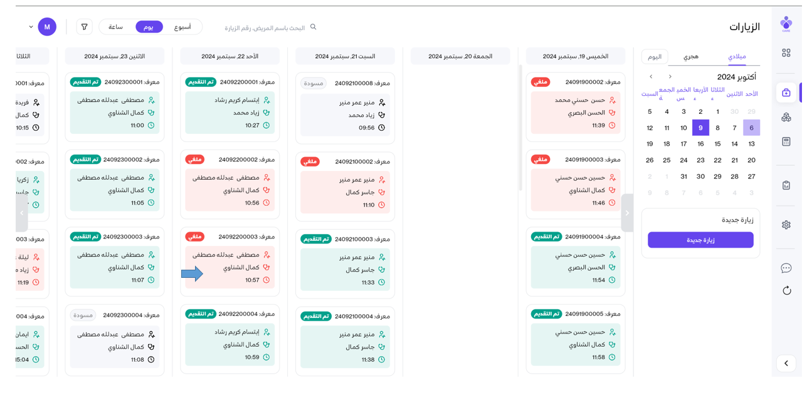Viewport: 807px width, 408px height.
Task: Open the dashboard grid icon in sidebar
Action: click(786, 53)
